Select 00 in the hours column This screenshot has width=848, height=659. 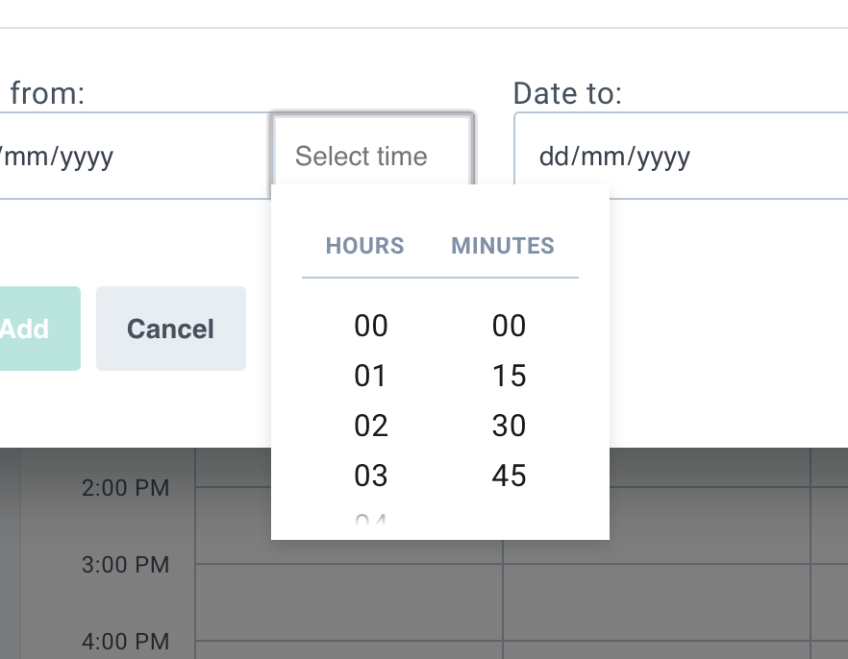coord(370,326)
